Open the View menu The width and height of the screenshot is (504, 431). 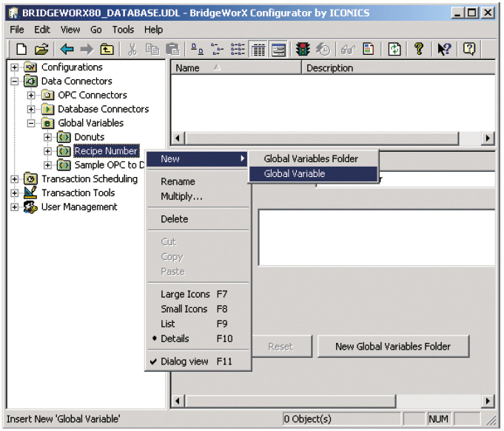click(x=70, y=30)
